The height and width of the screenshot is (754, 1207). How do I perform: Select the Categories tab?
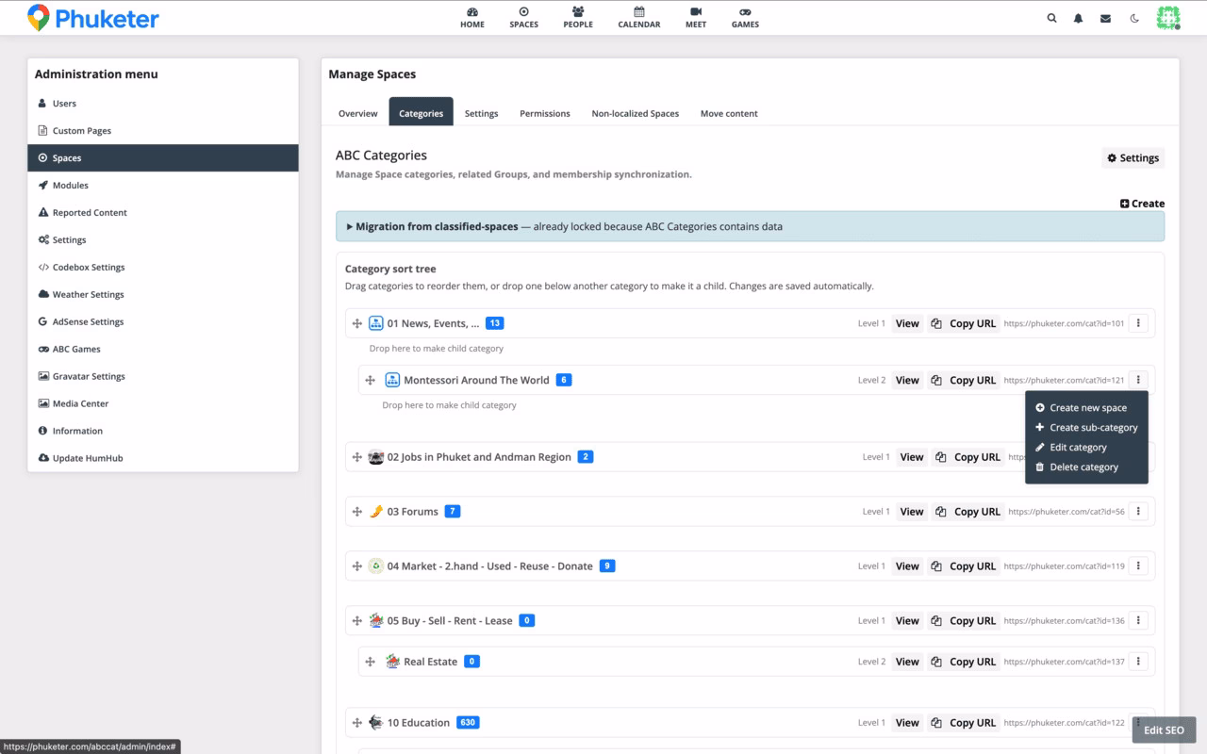421,113
